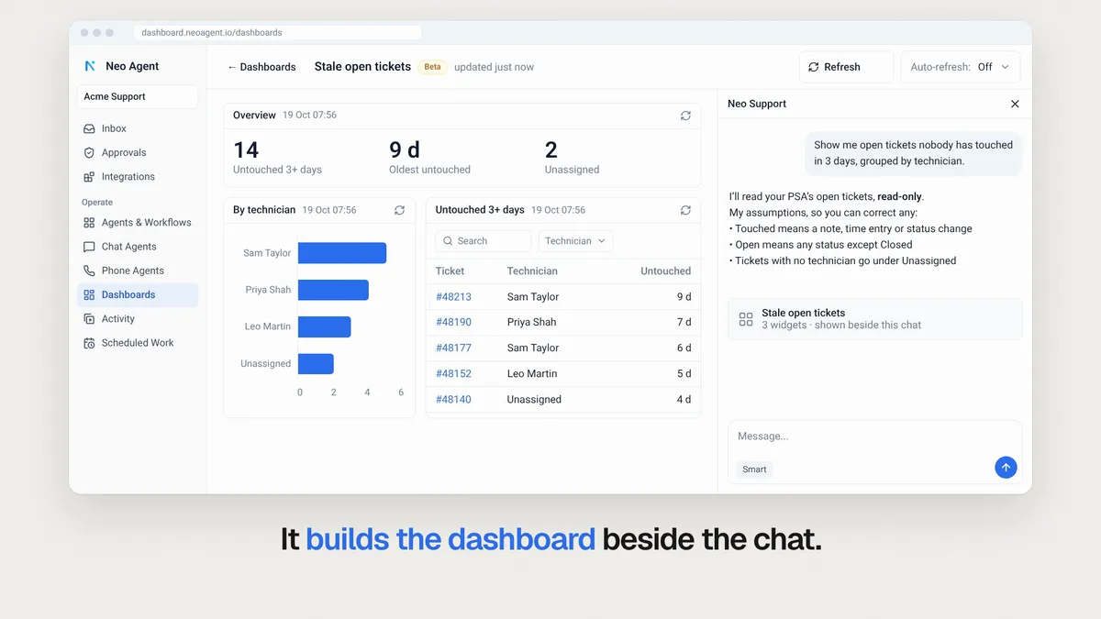The image size is (1101, 619).
Task: Click the Neo Agent logo icon
Action: [90, 66]
